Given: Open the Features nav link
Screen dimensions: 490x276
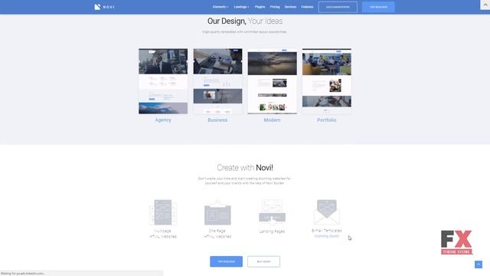Looking at the screenshot, I should pyautogui.click(x=307, y=7).
